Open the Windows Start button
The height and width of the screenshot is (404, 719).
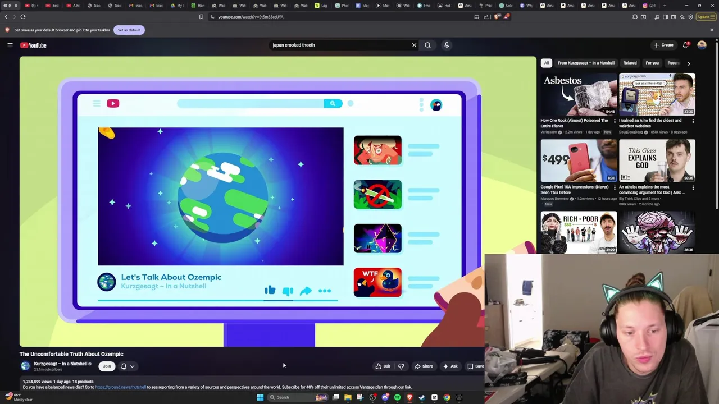(x=260, y=397)
